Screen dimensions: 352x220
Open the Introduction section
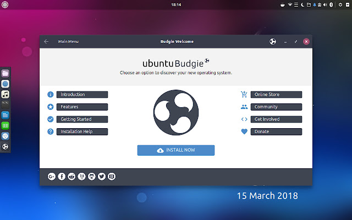[x=82, y=95]
